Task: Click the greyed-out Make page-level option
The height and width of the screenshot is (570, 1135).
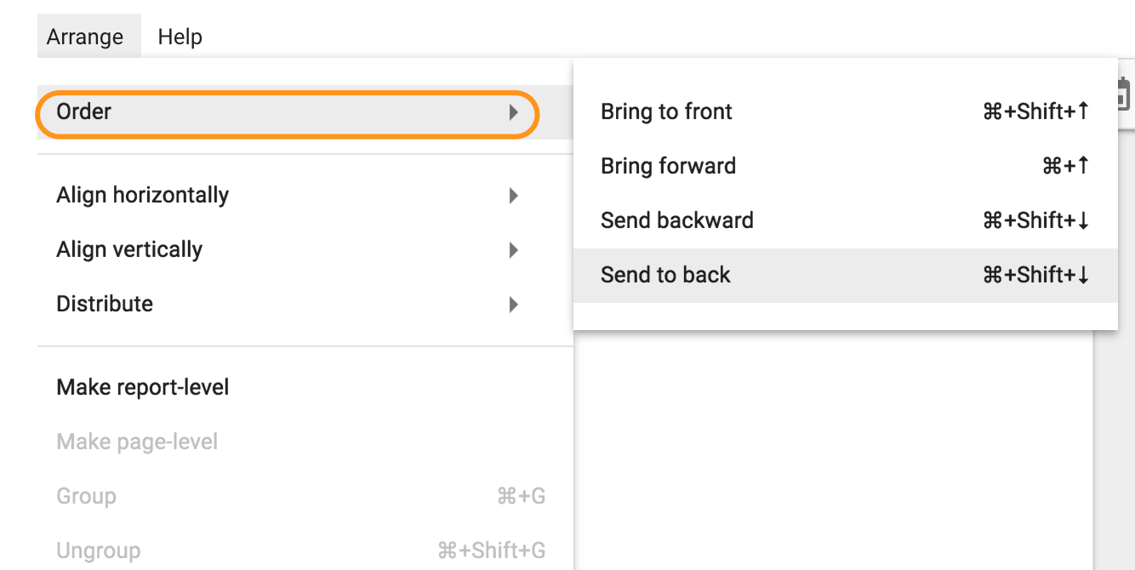Action: [137, 442]
